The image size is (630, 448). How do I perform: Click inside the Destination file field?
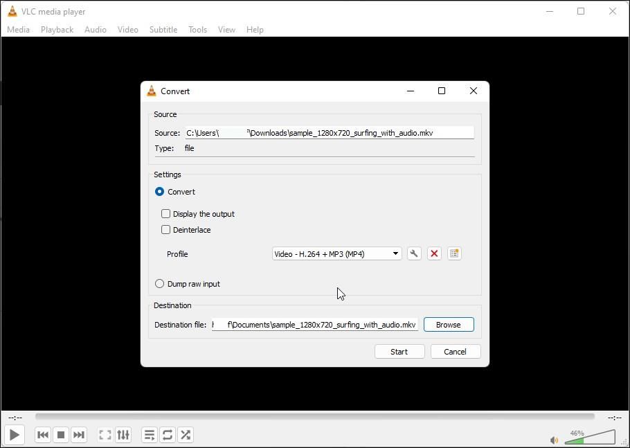click(x=315, y=324)
